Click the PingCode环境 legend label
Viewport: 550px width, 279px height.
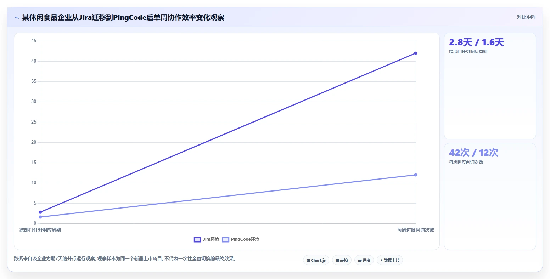point(245,240)
